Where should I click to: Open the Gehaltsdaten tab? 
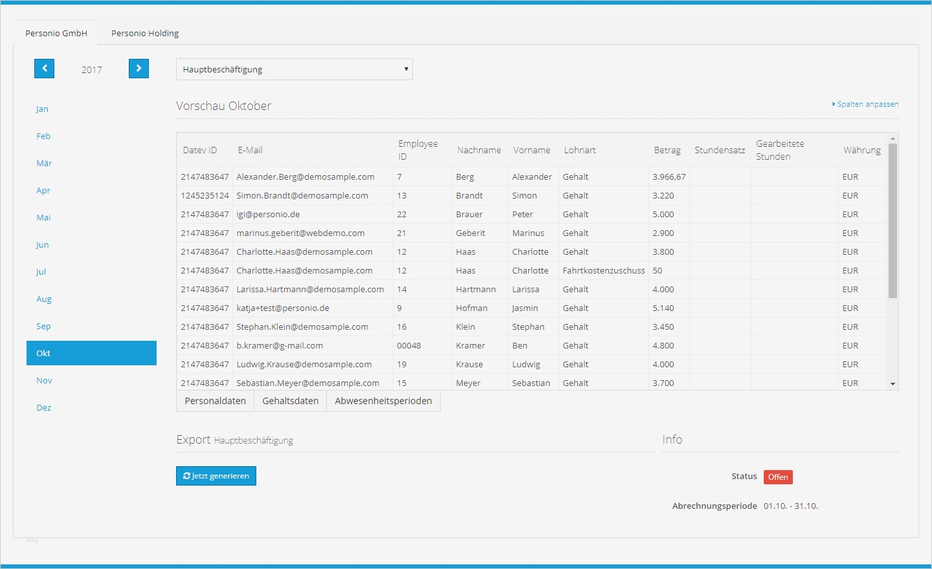(x=290, y=401)
